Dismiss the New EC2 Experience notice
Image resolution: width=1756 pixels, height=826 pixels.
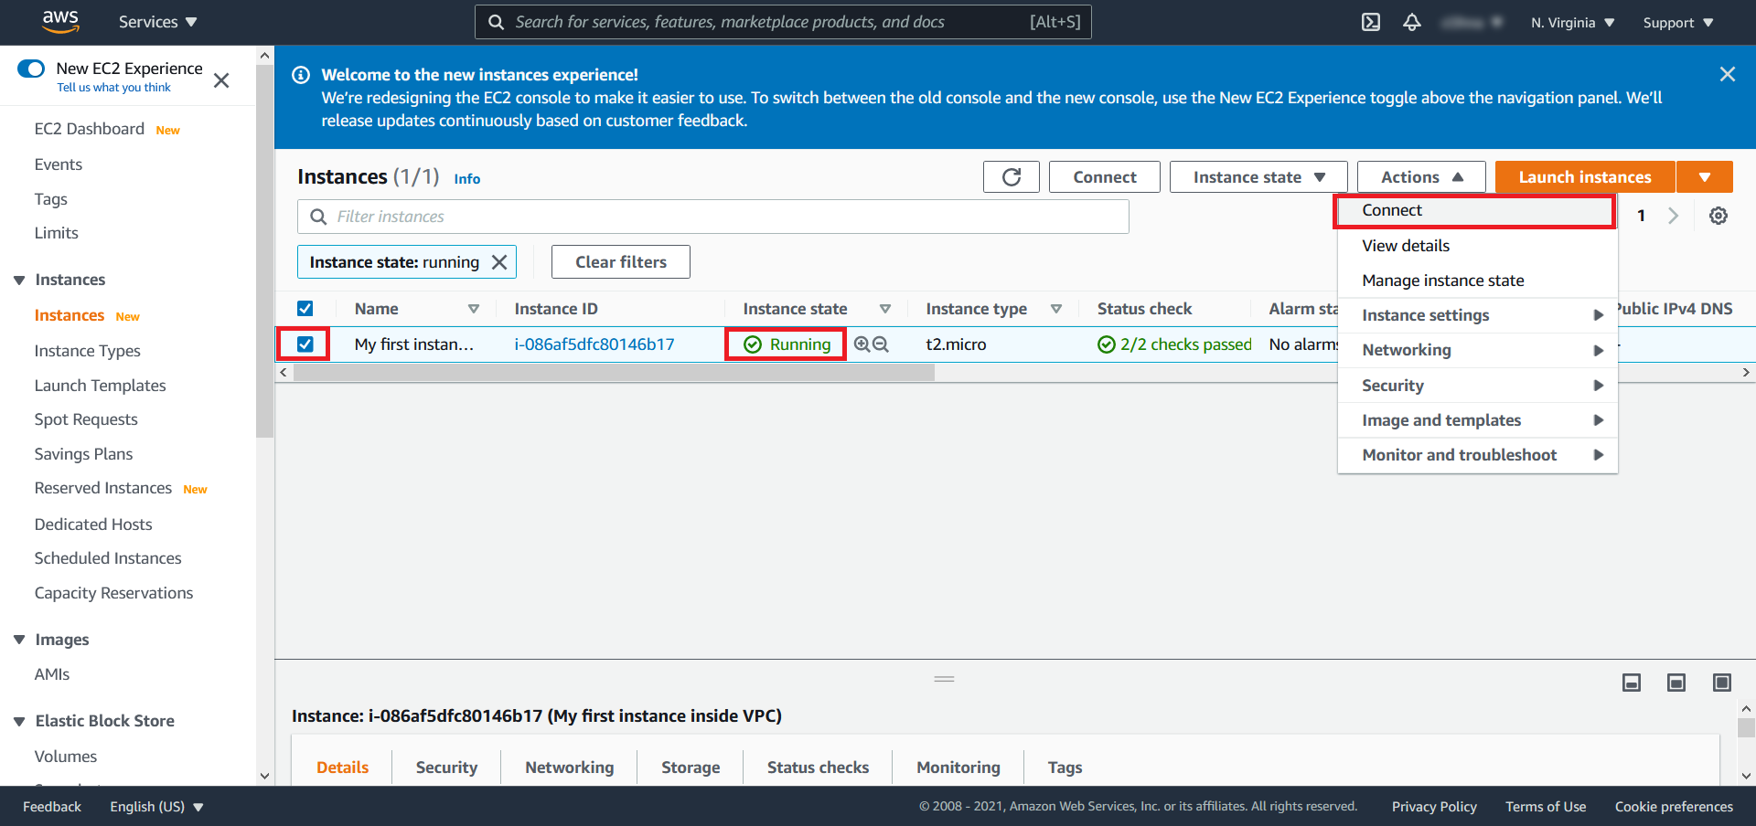tap(221, 80)
